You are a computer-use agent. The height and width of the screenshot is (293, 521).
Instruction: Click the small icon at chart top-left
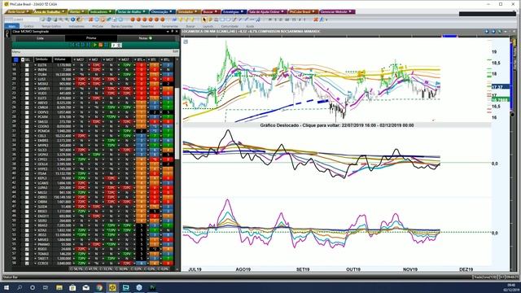coord(186,42)
